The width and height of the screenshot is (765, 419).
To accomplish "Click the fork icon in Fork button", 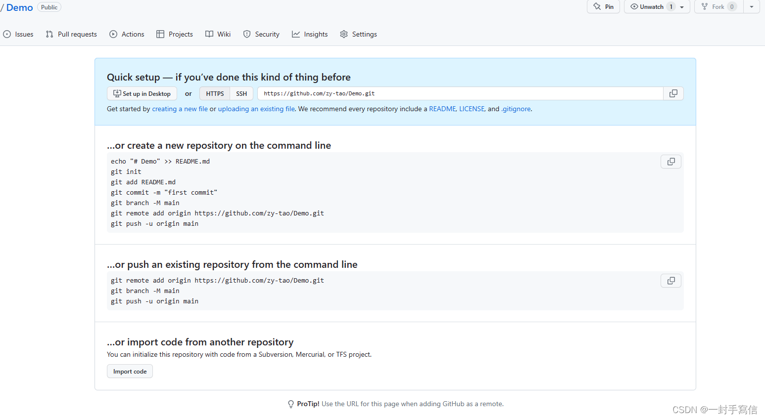I will tap(705, 6).
